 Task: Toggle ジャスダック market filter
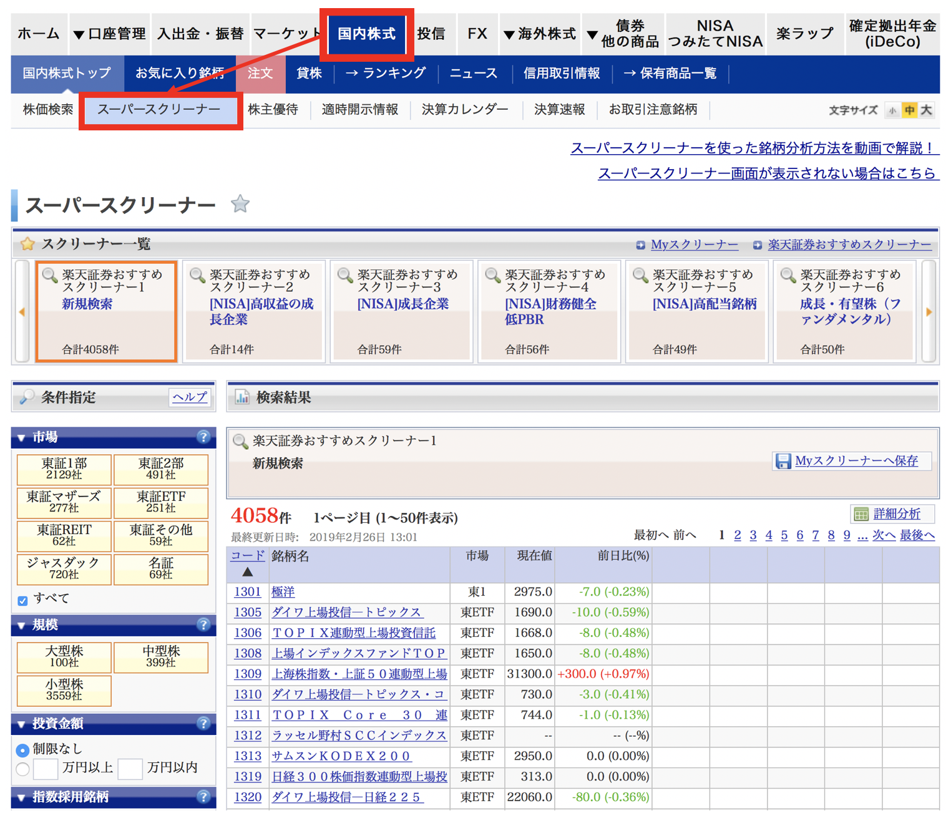pos(64,568)
